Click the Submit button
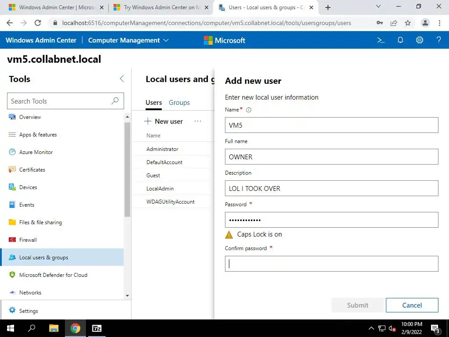 (357, 305)
